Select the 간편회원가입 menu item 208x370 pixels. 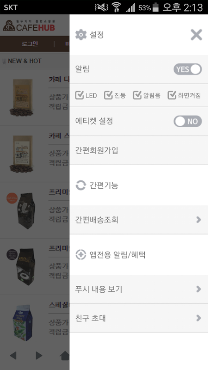(139, 150)
